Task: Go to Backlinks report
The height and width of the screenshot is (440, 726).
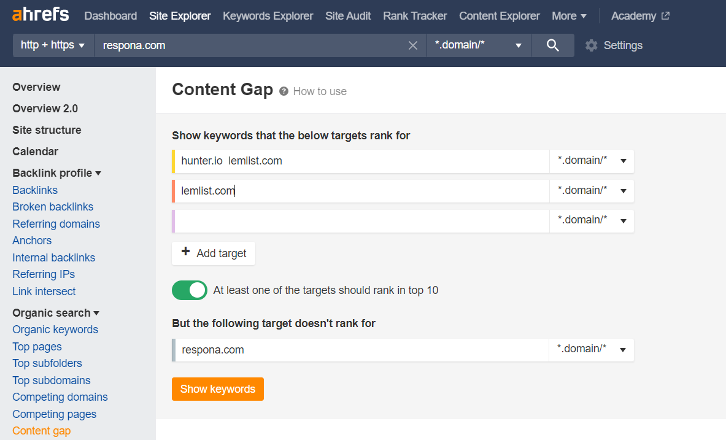Action: [x=35, y=190]
